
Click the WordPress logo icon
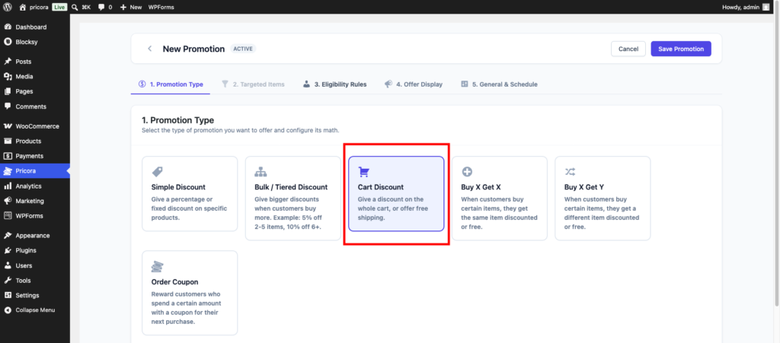click(x=8, y=8)
